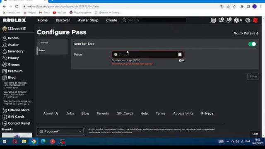The image size is (265, 149).
Task: Open Microsoft Edge from the taskbar
Action: pos(43,142)
